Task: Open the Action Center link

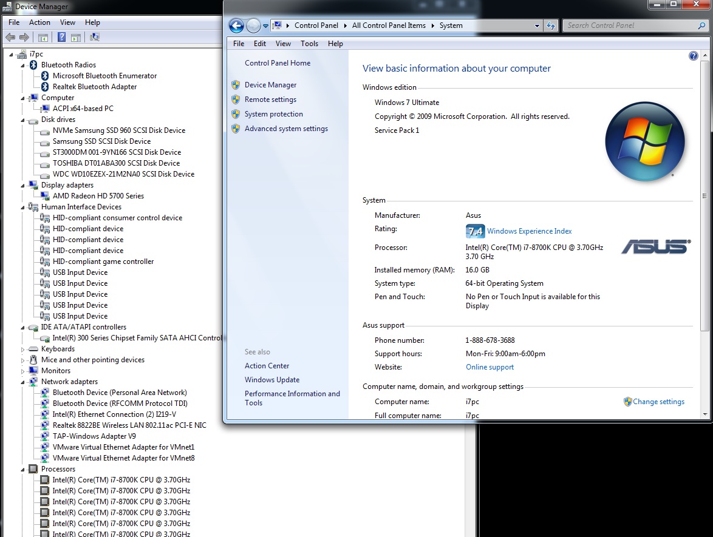Action: tap(267, 366)
